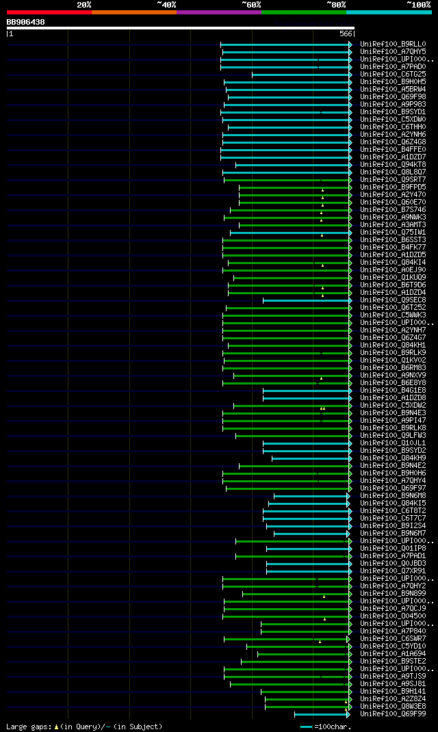Open hit UniRef100_B9SYD1
This screenshot has width=438, height=732.
393,112
